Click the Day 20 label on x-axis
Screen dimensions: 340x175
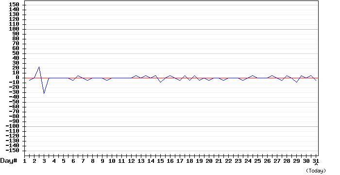point(209,161)
